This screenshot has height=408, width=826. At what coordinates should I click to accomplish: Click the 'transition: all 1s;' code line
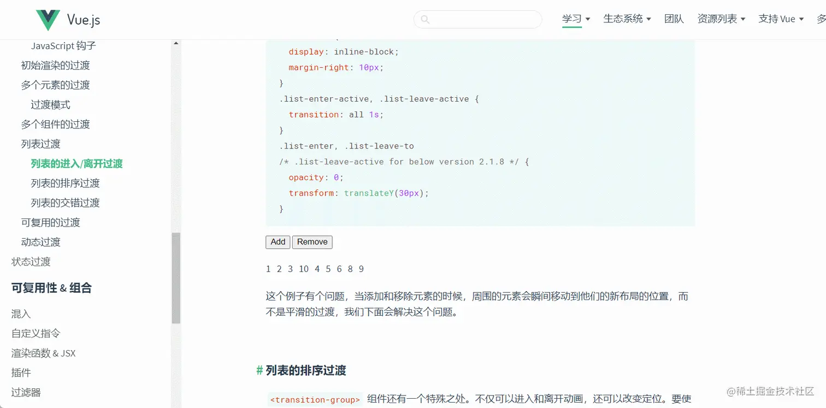[336, 115]
